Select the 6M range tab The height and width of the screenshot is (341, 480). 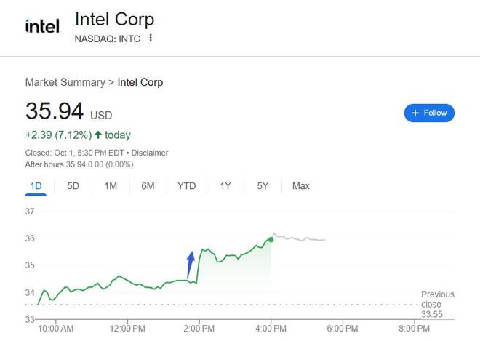(148, 186)
